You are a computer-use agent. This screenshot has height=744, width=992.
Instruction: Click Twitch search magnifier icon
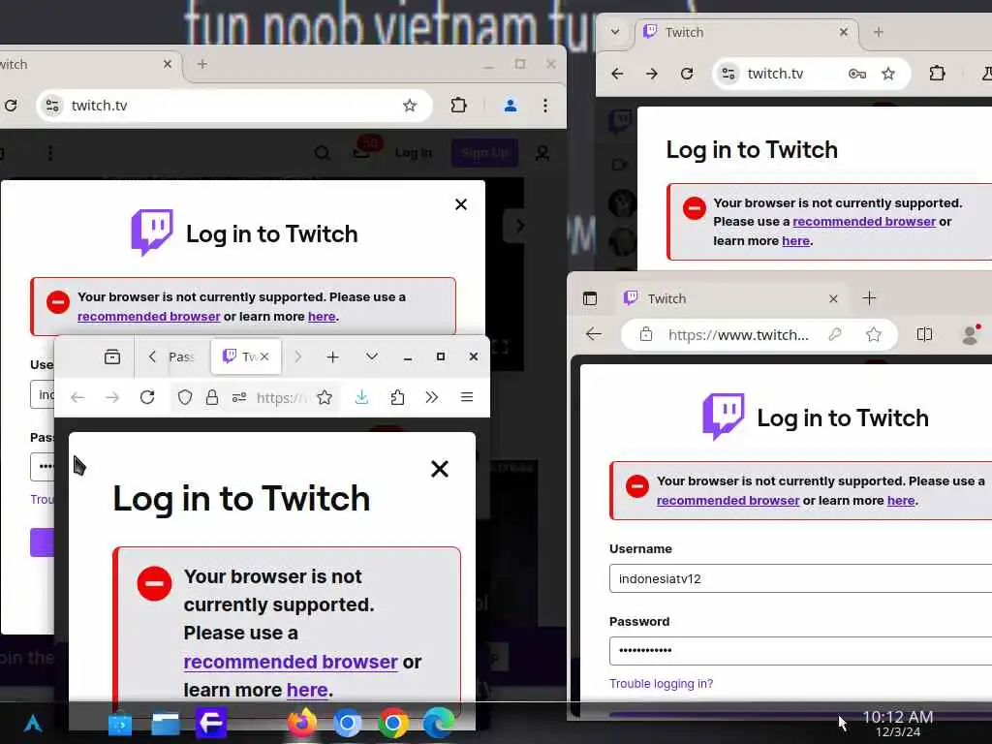[x=322, y=152]
